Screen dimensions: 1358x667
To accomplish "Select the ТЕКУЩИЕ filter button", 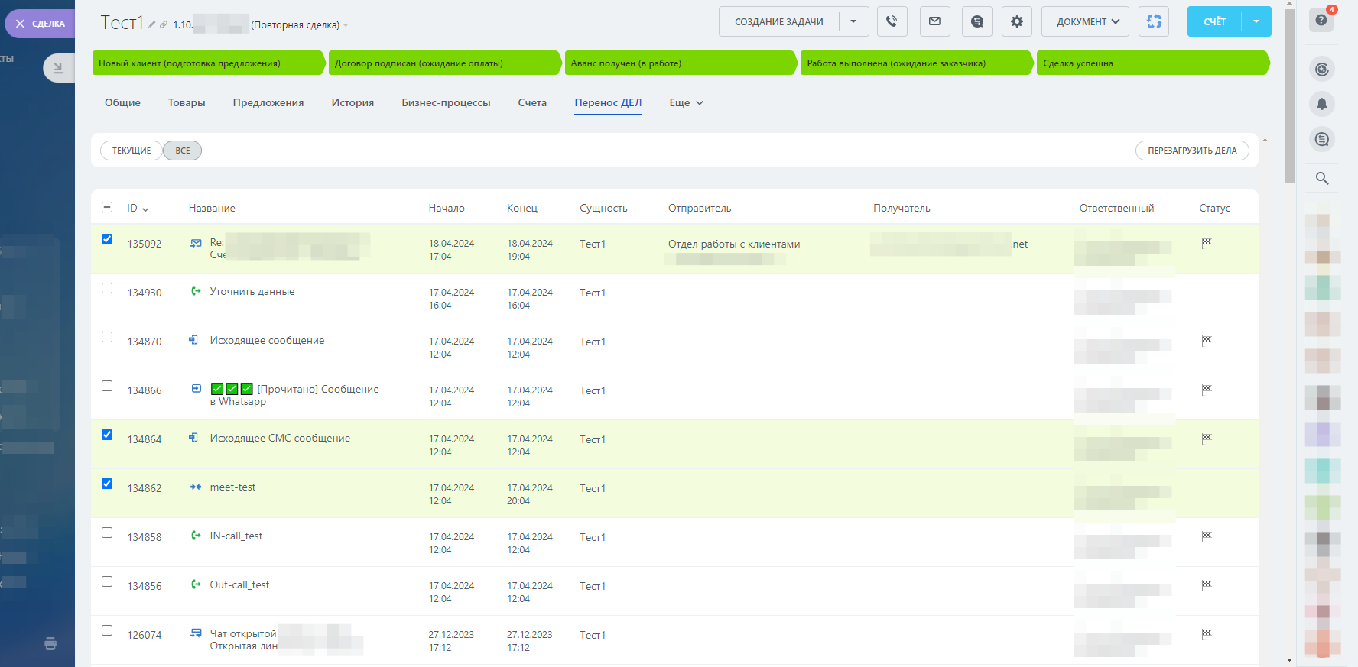I will tap(132, 151).
